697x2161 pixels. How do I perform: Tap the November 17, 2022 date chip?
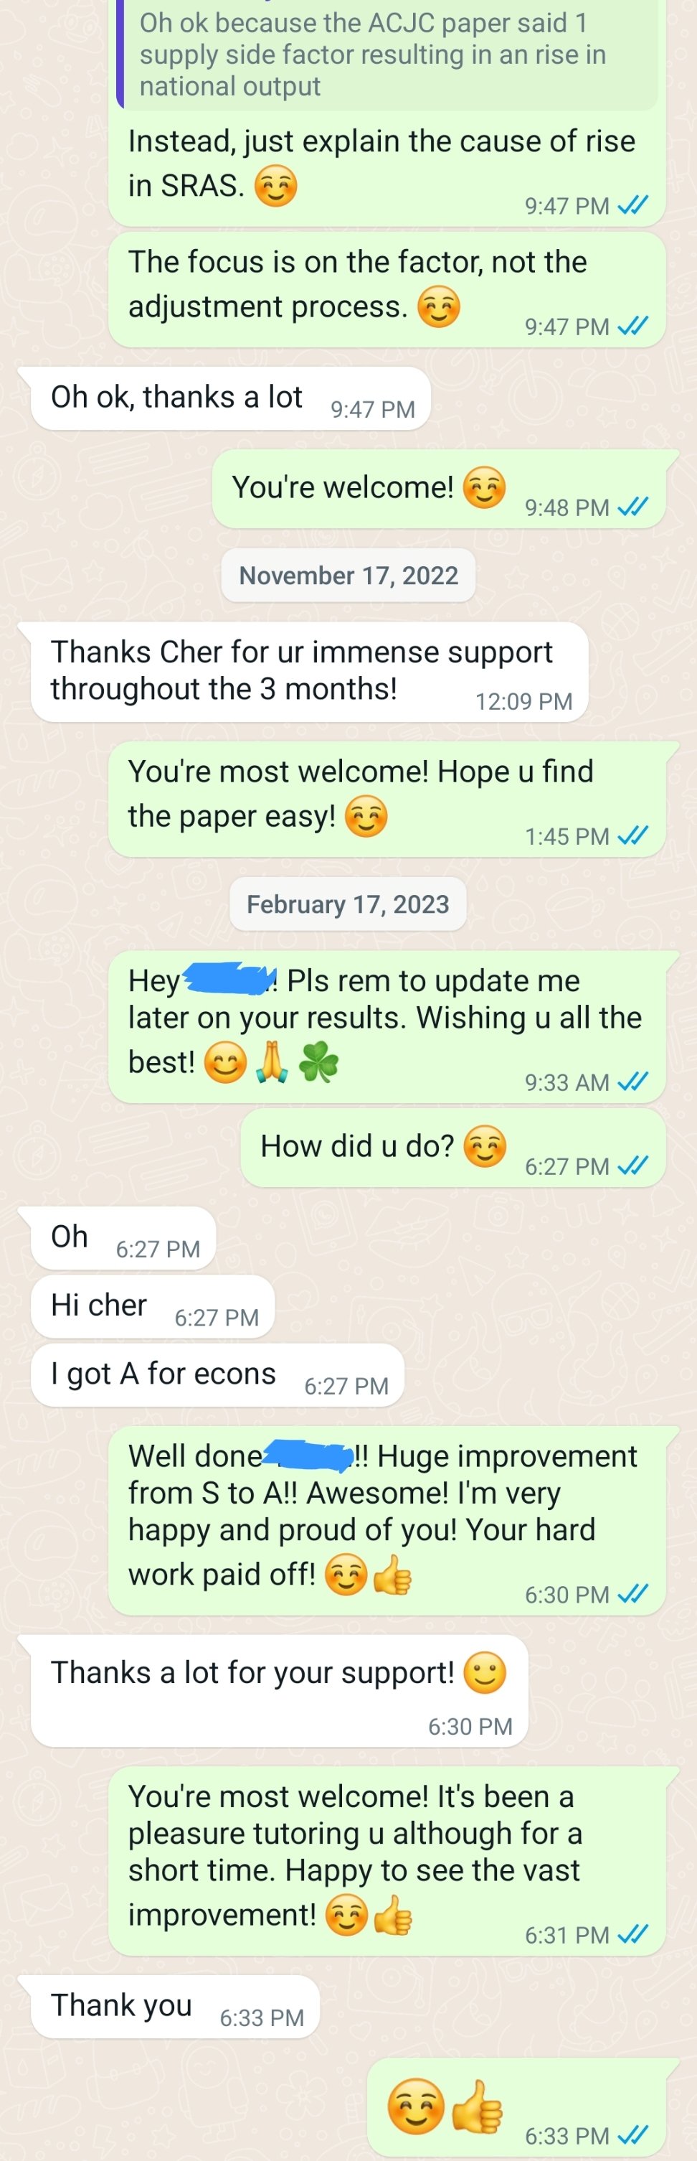pyautogui.click(x=348, y=576)
